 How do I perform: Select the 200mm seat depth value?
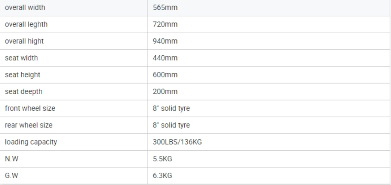pyautogui.click(x=165, y=92)
